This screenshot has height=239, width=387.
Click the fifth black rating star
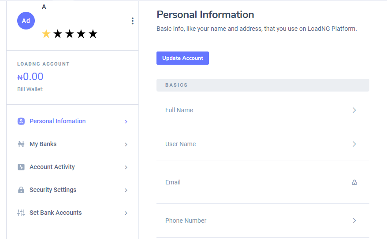coord(93,34)
